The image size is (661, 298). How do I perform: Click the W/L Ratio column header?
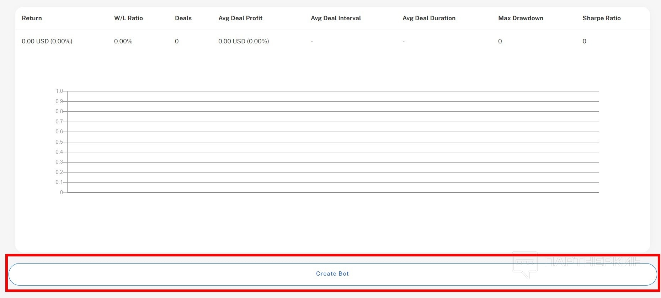click(x=128, y=18)
